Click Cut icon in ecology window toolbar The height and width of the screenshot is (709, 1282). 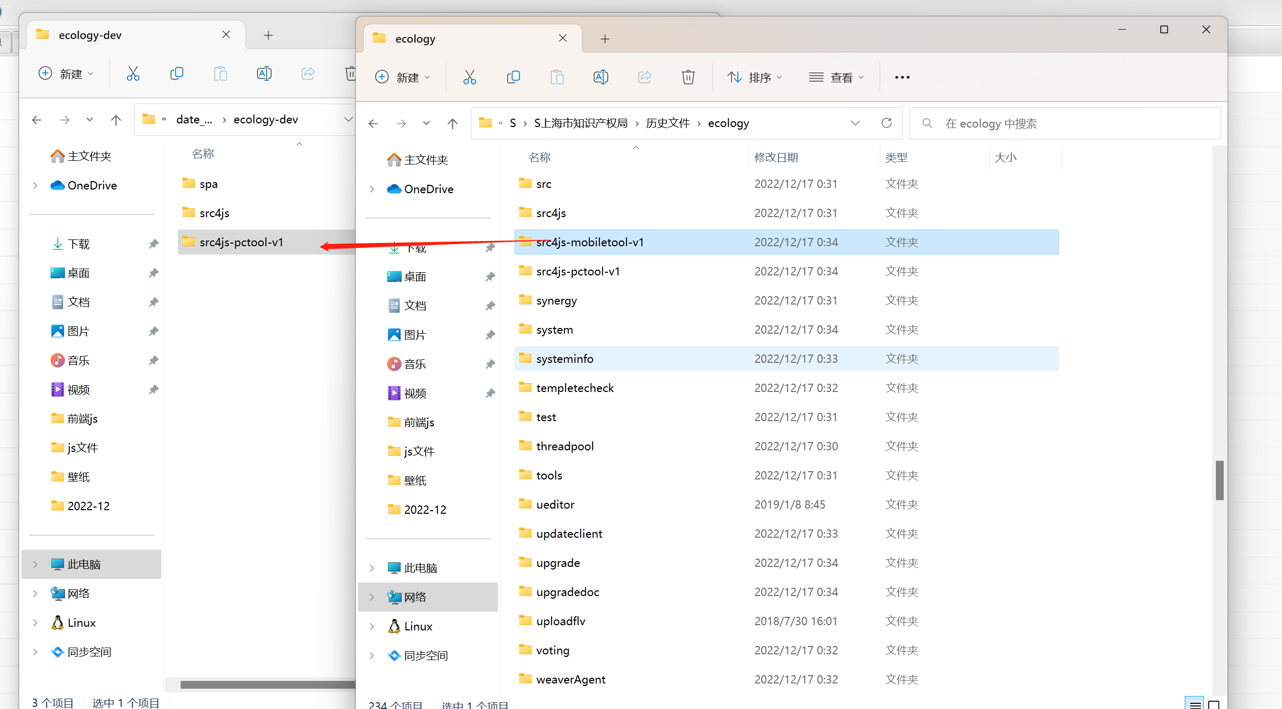tap(469, 77)
